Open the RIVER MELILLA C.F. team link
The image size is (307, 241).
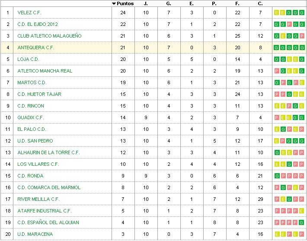pyautogui.click(x=38, y=199)
